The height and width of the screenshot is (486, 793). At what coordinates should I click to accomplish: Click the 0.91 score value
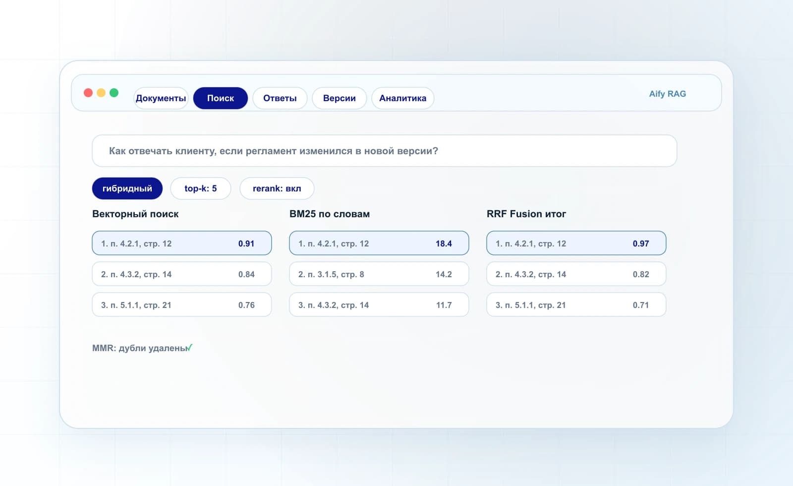click(246, 243)
